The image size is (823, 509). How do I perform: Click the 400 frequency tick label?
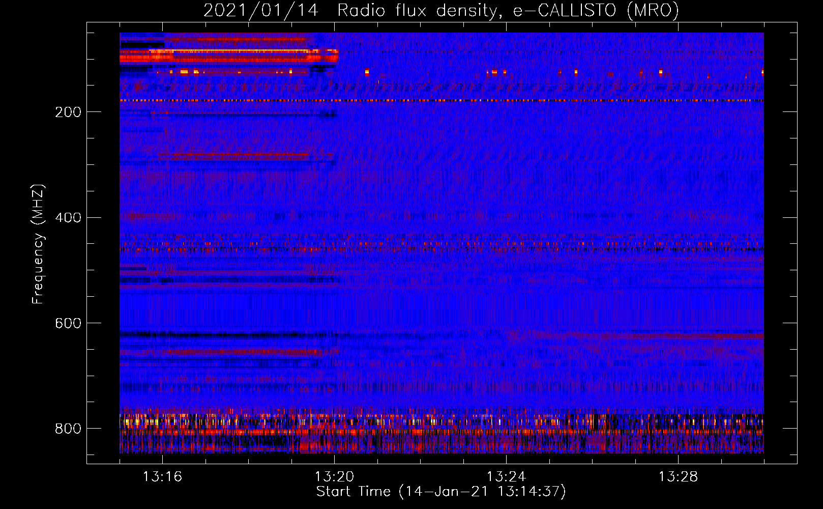[x=68, y=218]
